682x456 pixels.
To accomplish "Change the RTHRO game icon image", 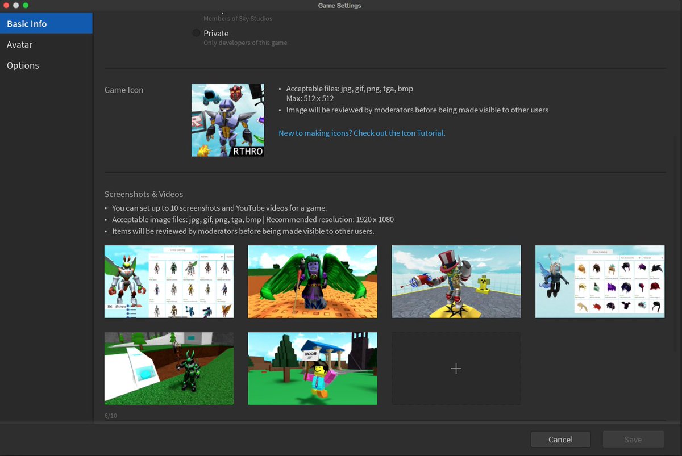I will click(x=227, y=120).
